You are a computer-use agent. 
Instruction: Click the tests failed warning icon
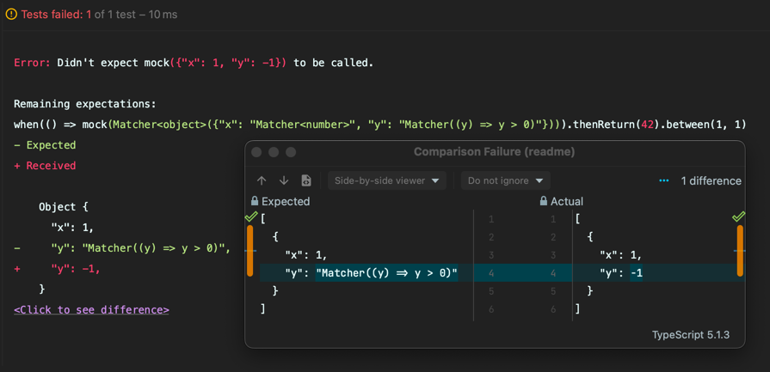(11, 15)
